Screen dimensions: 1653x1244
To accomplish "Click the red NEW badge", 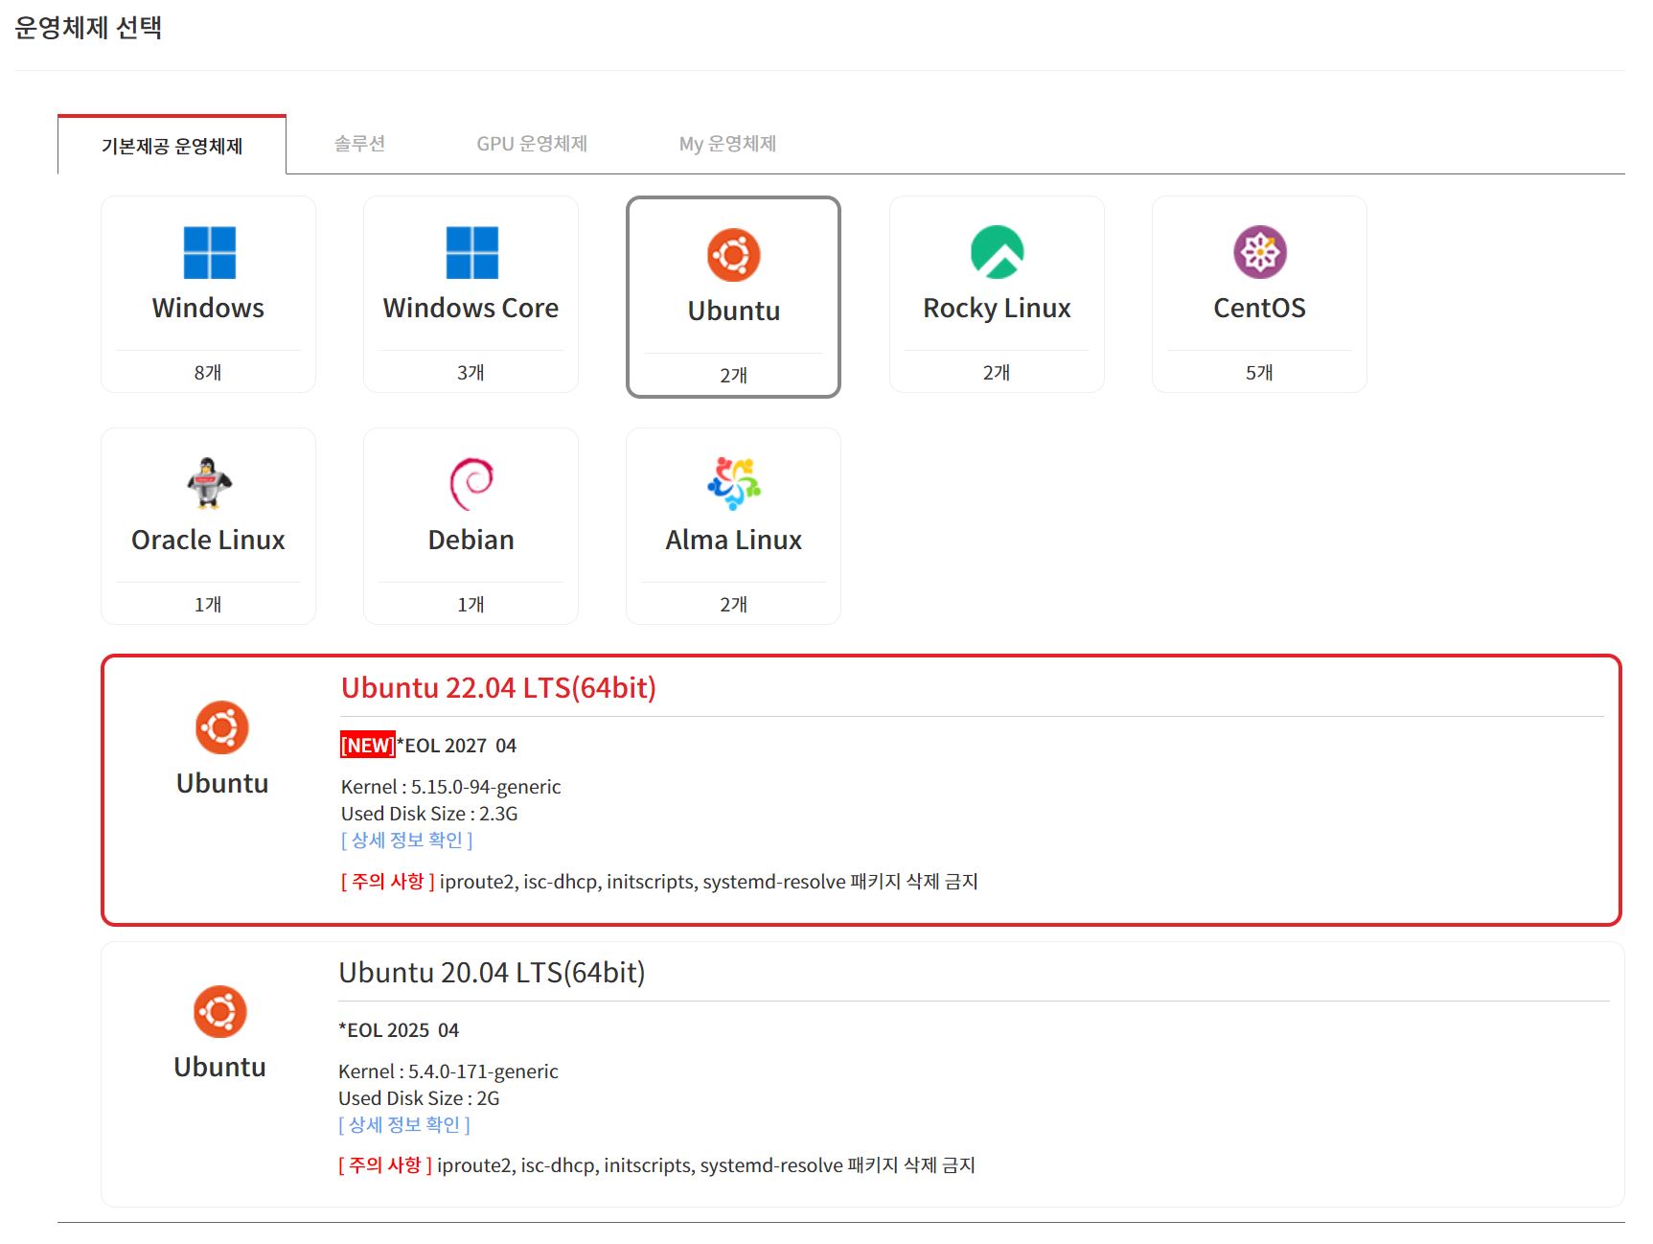I will 368,745.
